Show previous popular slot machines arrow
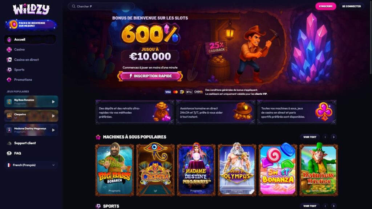This screenshot has width=372, height=209. (325, 137)
